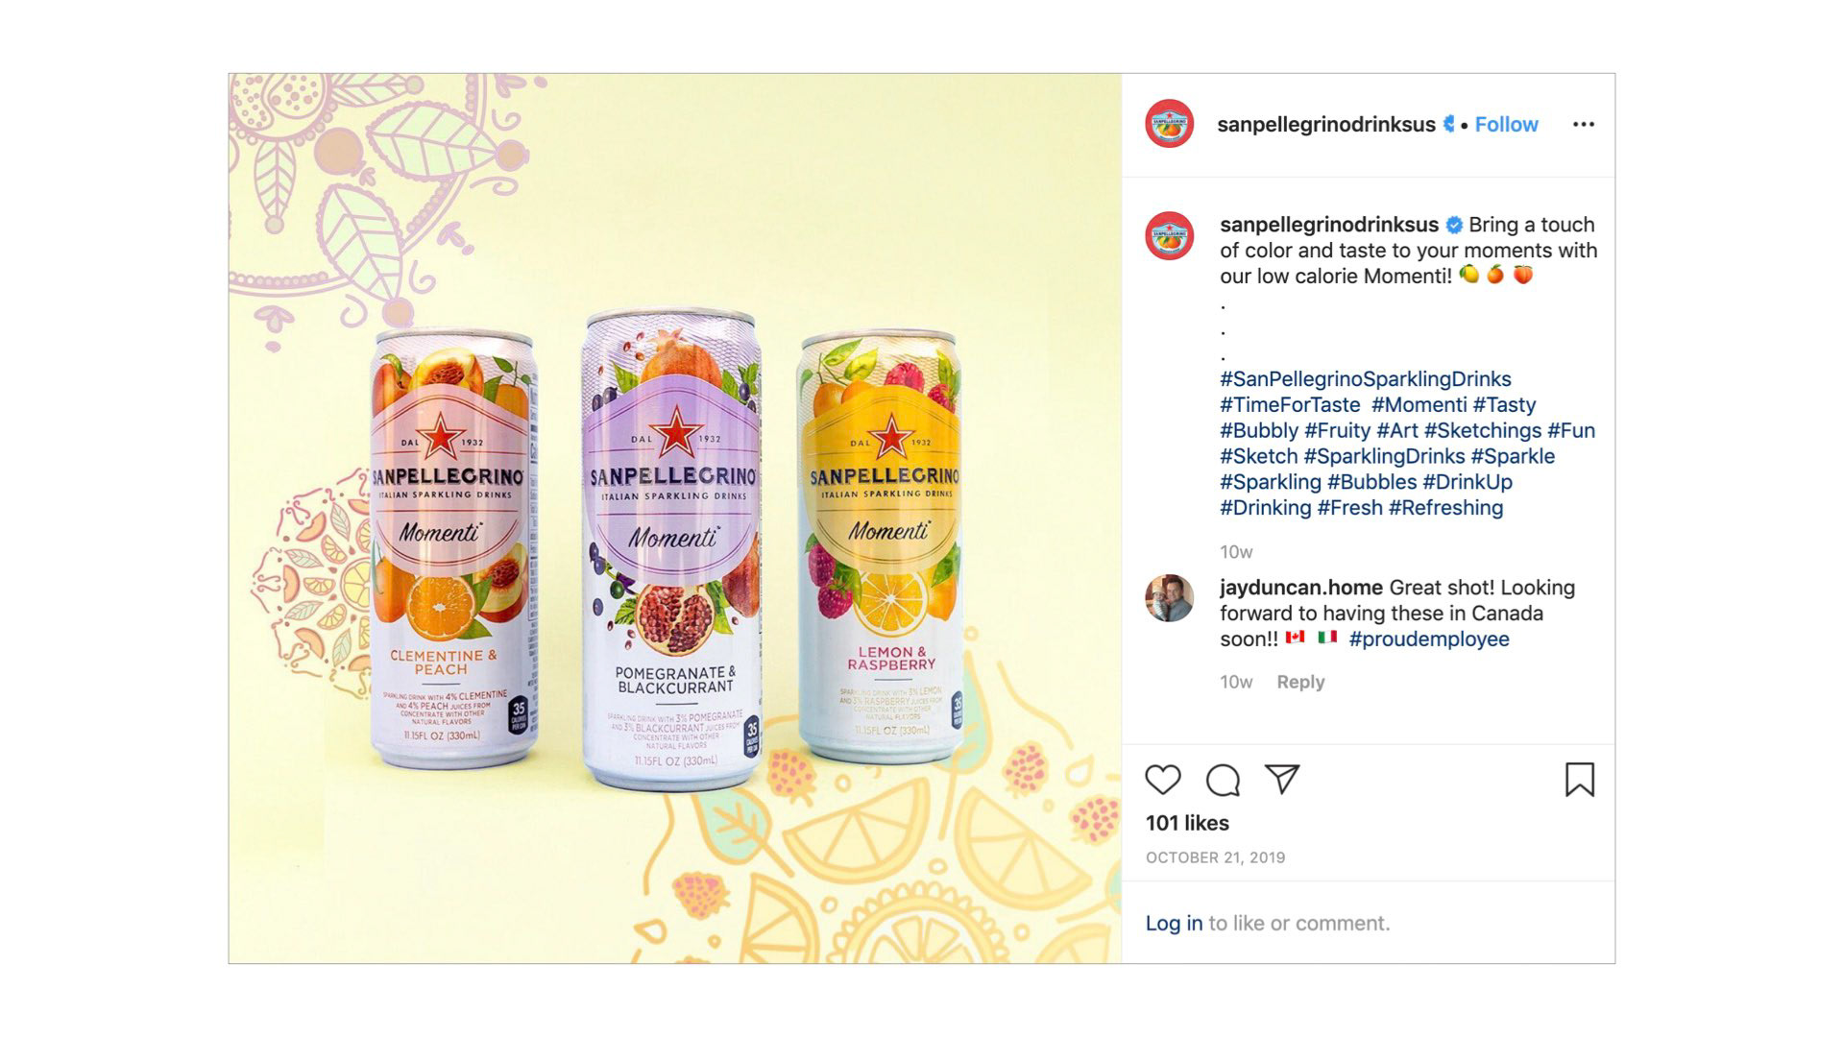1844x1037 pixels.
Task: Open comments using the speech bubble icon
Action: [1223, 780]
